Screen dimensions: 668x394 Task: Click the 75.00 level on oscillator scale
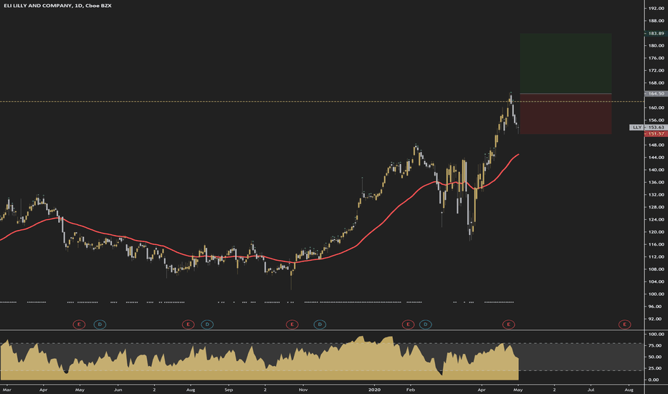655,346
